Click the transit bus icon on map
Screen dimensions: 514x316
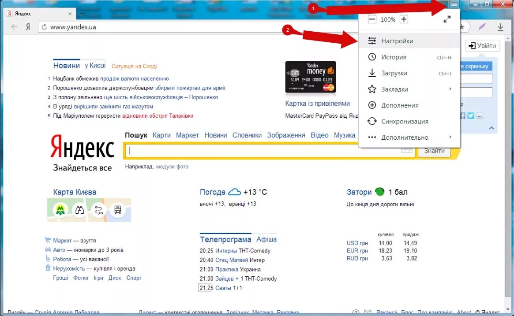coord(118,210)
